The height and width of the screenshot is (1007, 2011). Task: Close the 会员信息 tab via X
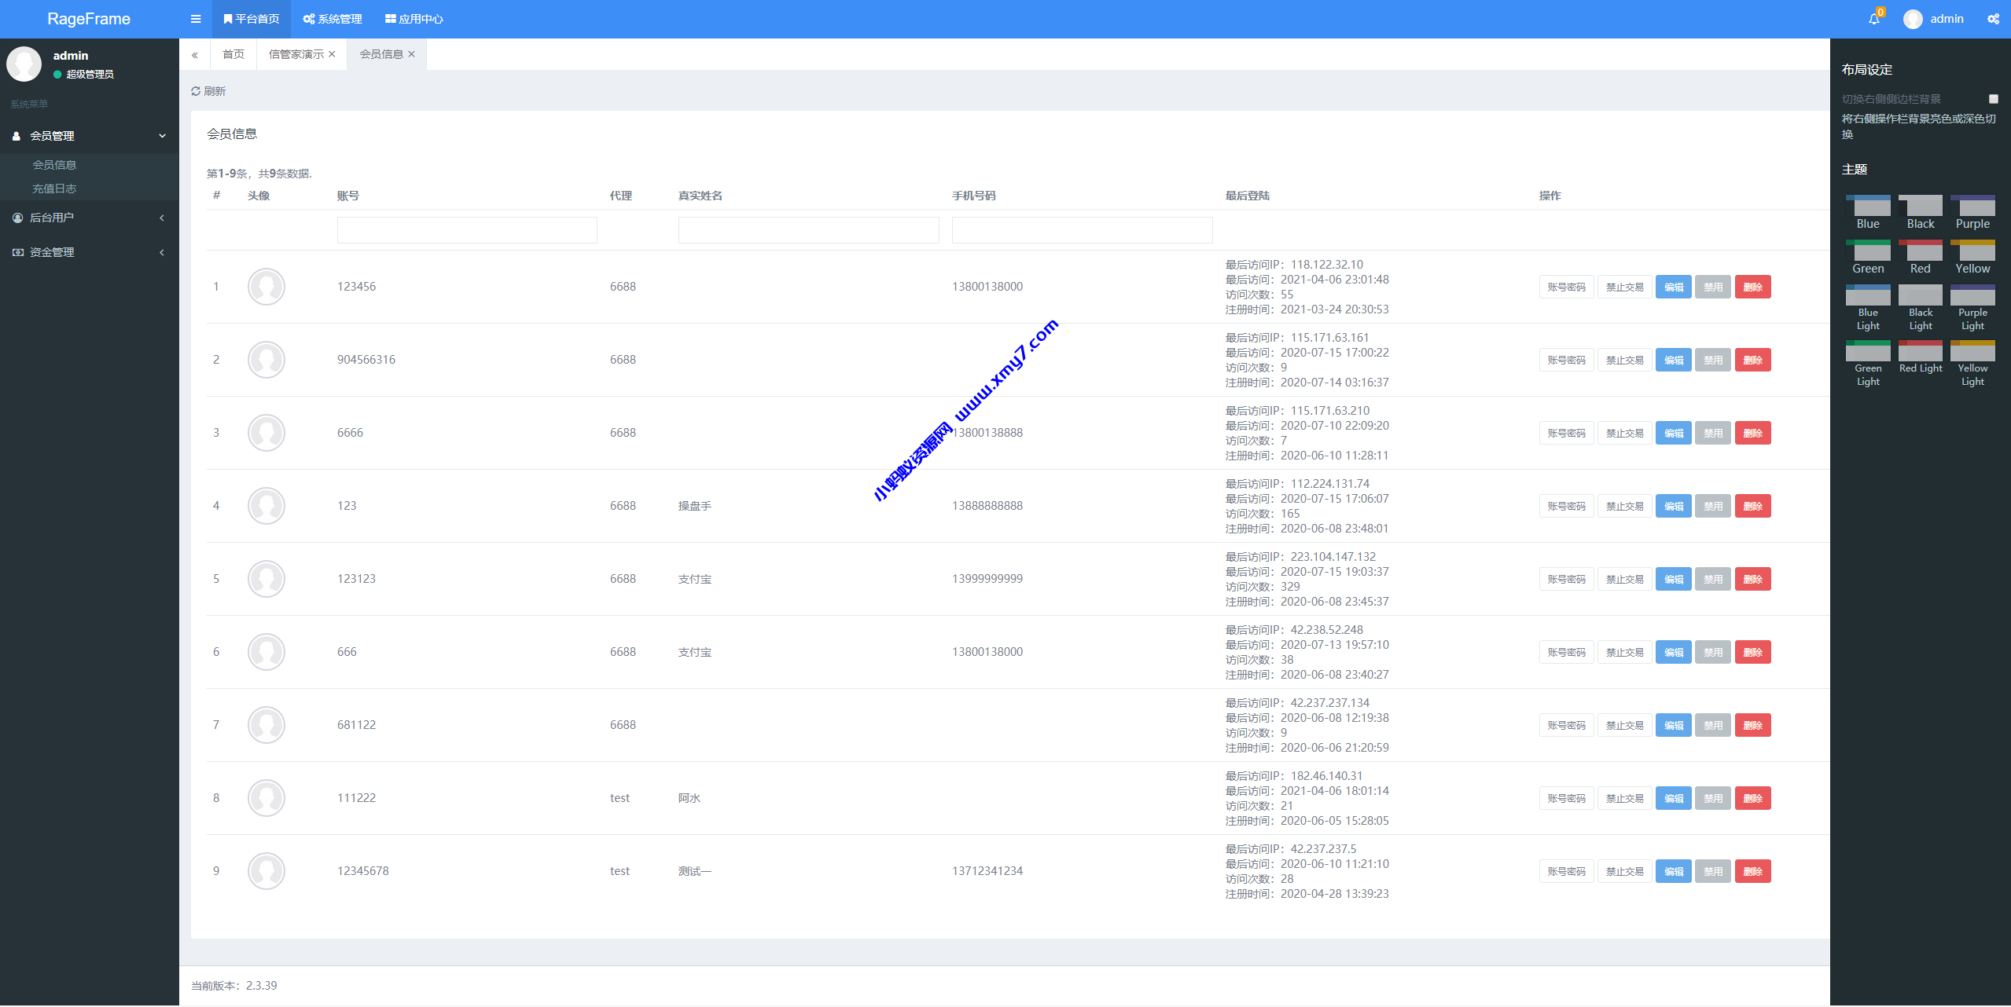click(x=411, y=54)
